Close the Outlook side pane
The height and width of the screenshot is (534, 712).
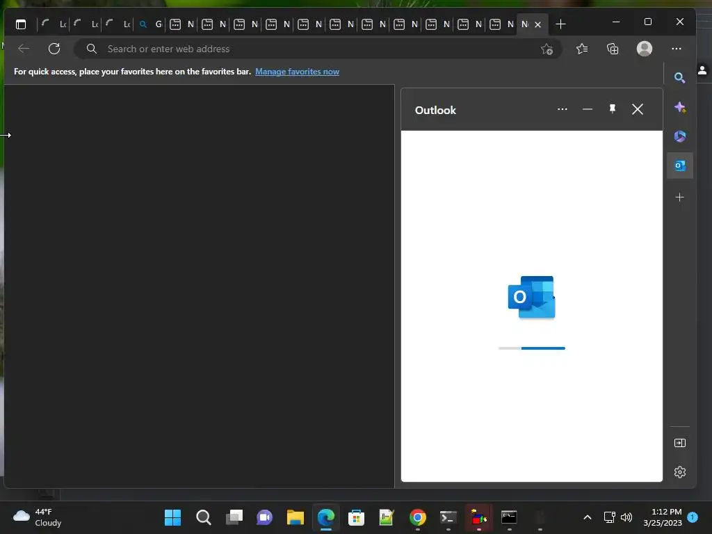[638, 109]
